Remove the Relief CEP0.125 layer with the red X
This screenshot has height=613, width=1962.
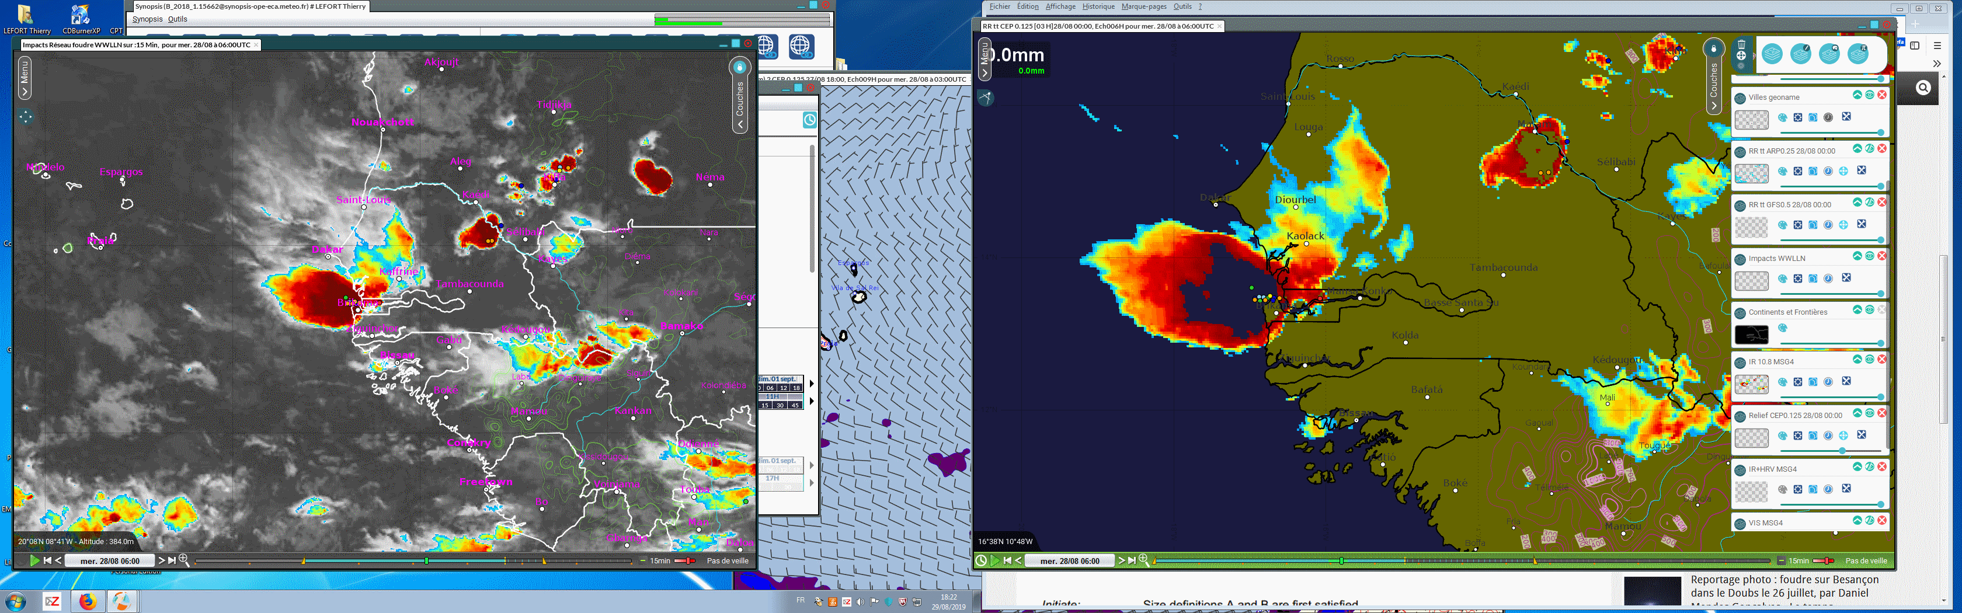coord(1882,413)
